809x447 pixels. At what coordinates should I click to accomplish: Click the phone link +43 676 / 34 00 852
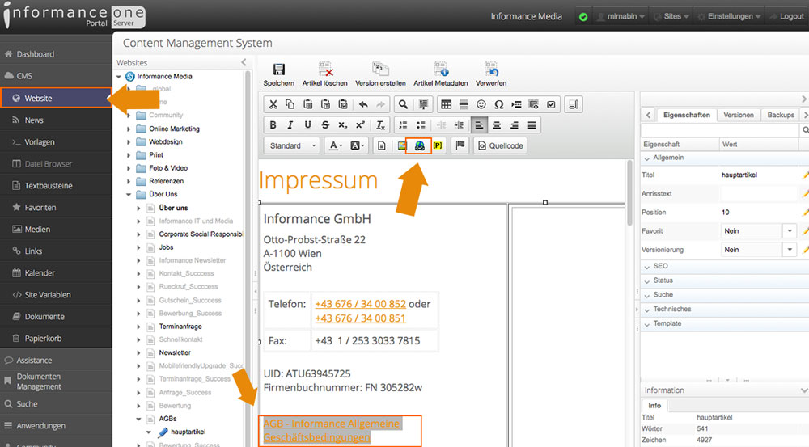pos(360,304)
